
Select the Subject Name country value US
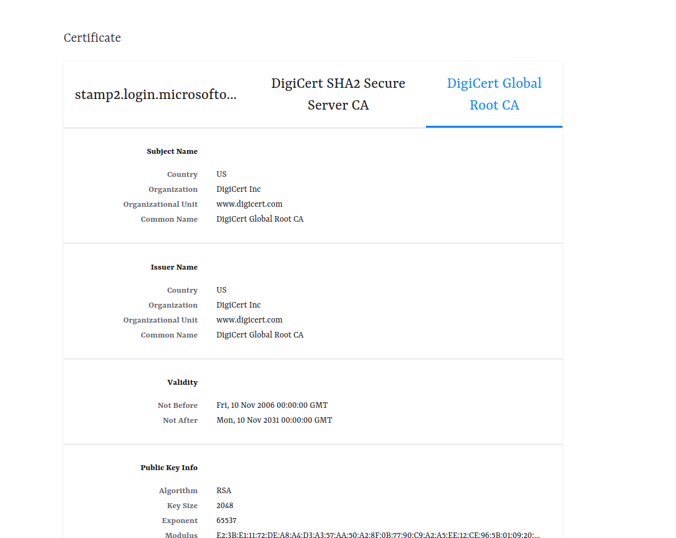click(x=221, y=174)
